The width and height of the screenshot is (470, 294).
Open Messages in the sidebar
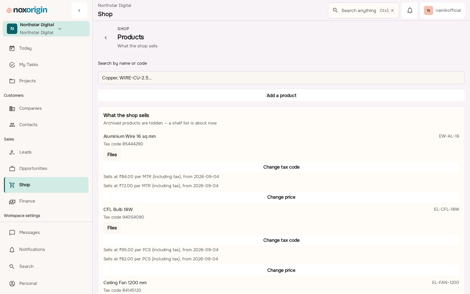click(x=46, y=233)
